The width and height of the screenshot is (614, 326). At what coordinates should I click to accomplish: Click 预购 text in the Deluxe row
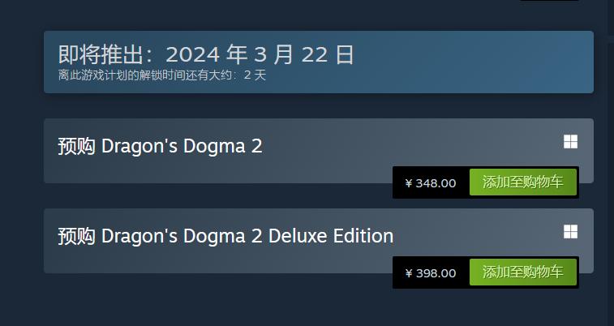pyautogui.click(x=77, y=237)
